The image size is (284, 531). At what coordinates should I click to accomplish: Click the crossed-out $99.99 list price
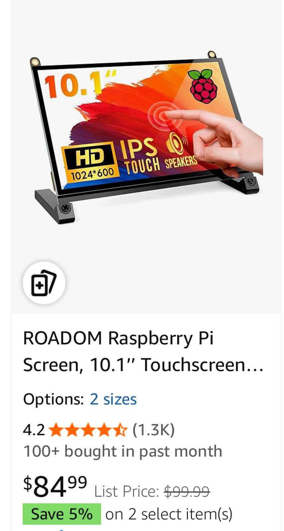187,491
